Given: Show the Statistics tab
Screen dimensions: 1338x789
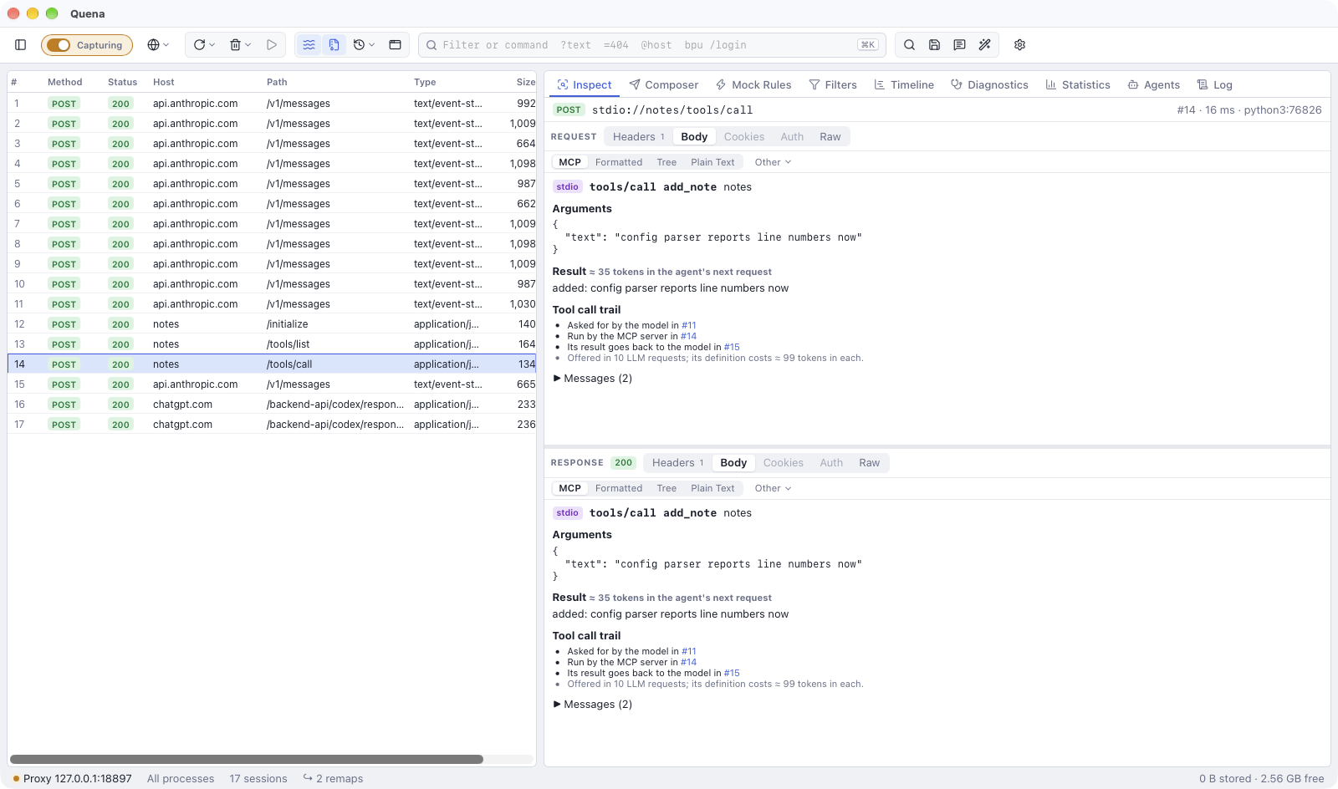Looking at the screenshot, I should [x=1078, y=85].
